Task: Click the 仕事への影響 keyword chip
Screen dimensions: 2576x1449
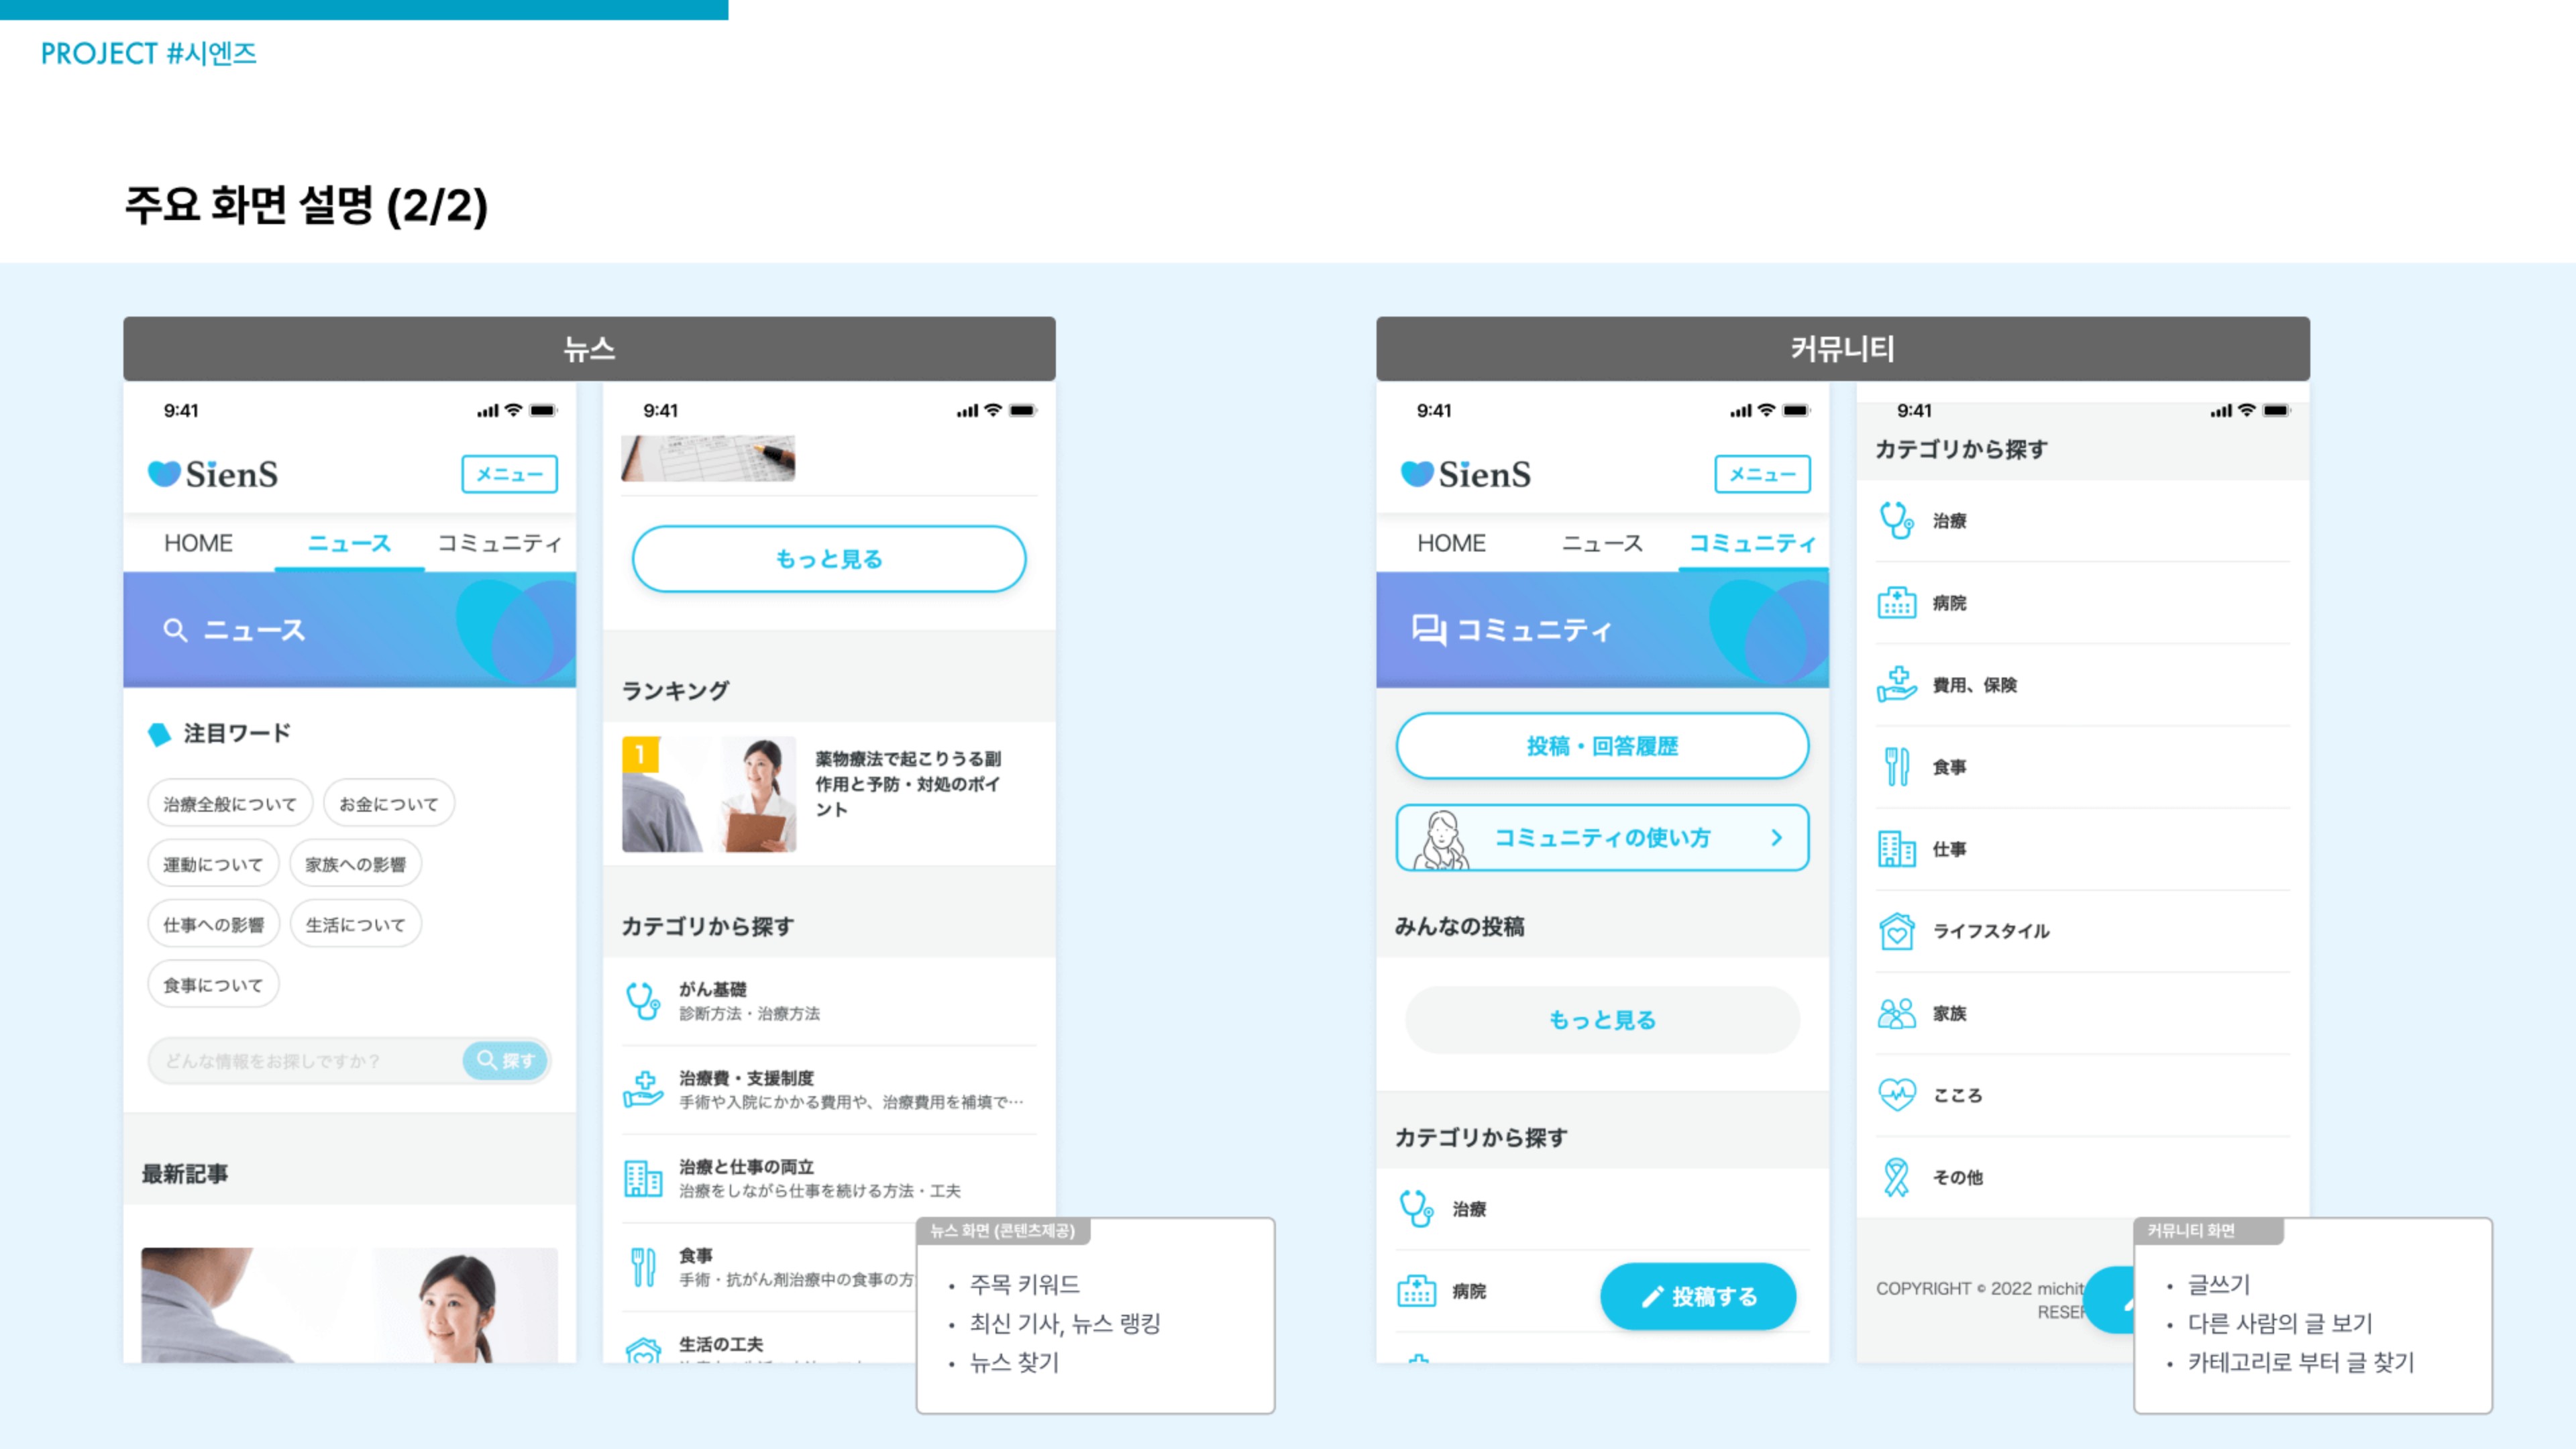Action: 213,925
